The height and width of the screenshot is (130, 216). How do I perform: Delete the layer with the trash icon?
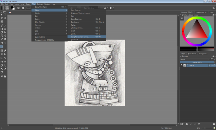(214, 124)
